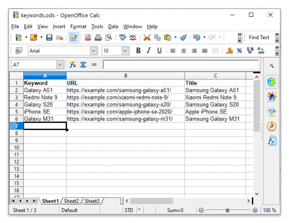
Task: Switch to the Sheet2 tab
Action: pos(71,201)
